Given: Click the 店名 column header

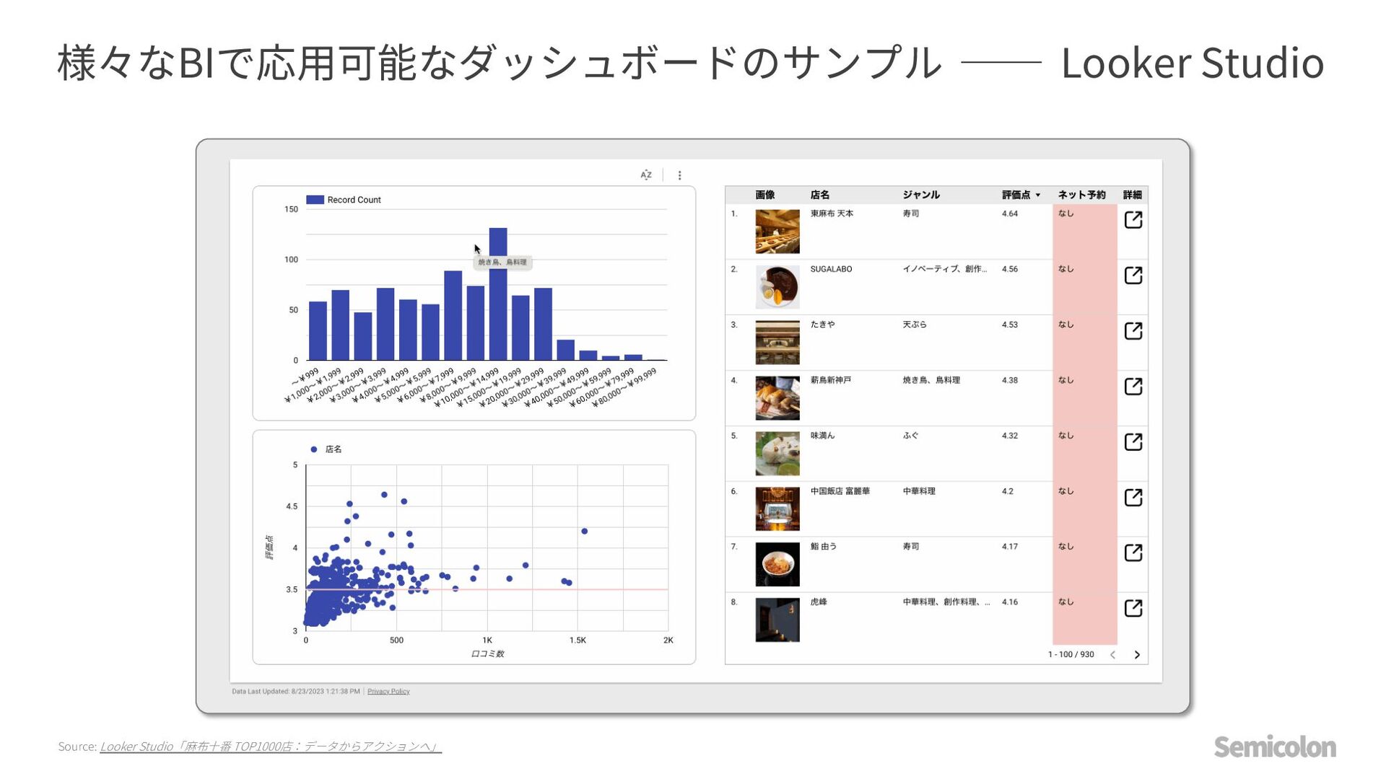Looking at the screenshot, I should point(819,195).
